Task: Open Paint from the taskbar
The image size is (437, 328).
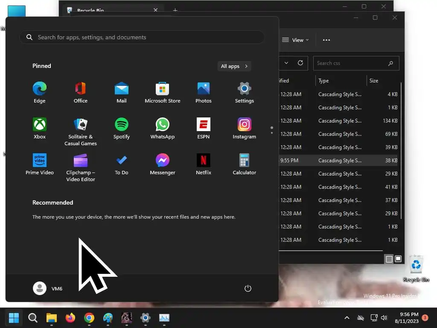Action: click(108, 318)
